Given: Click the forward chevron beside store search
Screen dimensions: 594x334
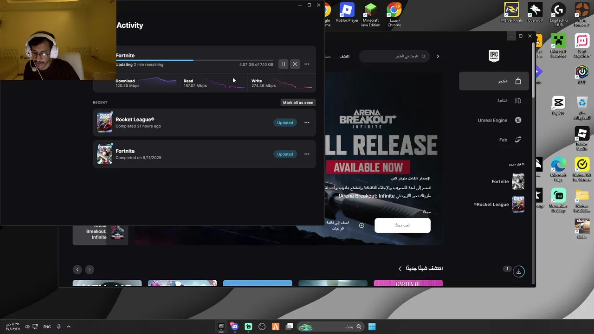Looking at the screenshot, I should [438, 56].
